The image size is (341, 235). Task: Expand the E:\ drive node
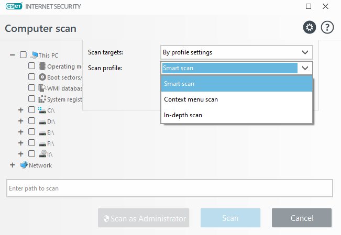(x=20, y=132)
